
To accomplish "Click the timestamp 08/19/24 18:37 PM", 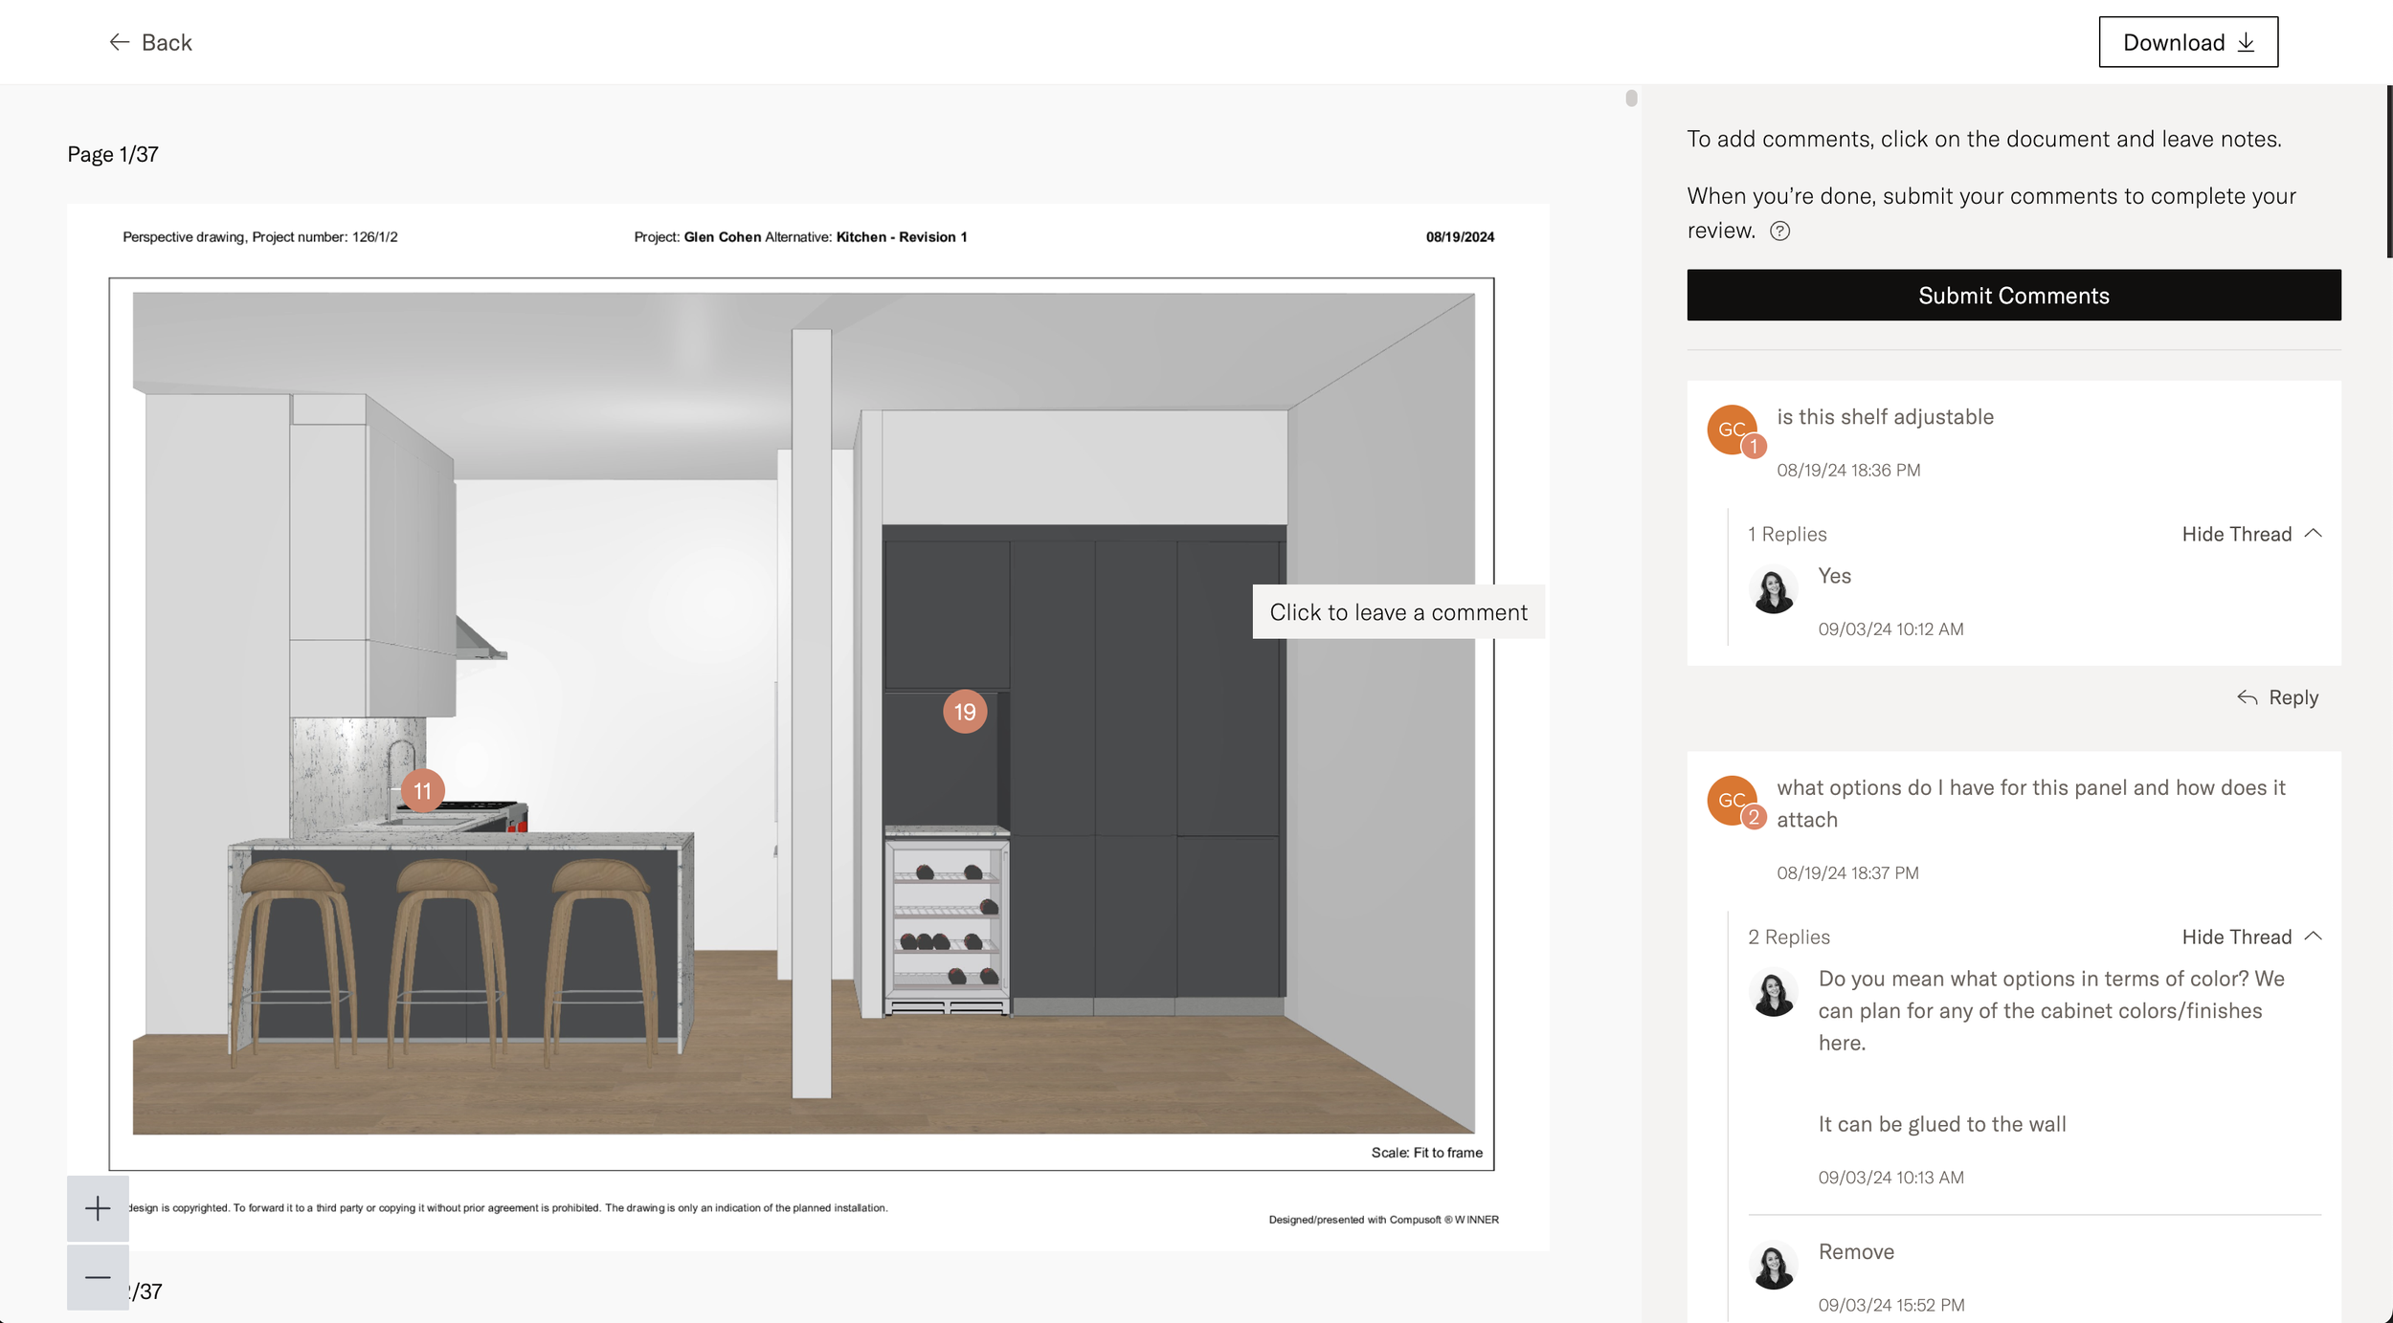I will (x=1847, y=872).
